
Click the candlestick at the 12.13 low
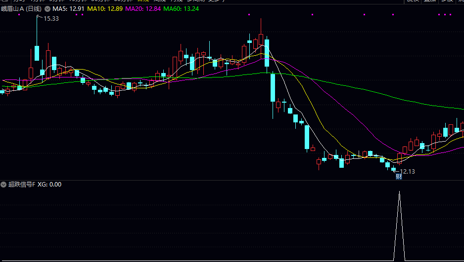[x=393, y=169]
